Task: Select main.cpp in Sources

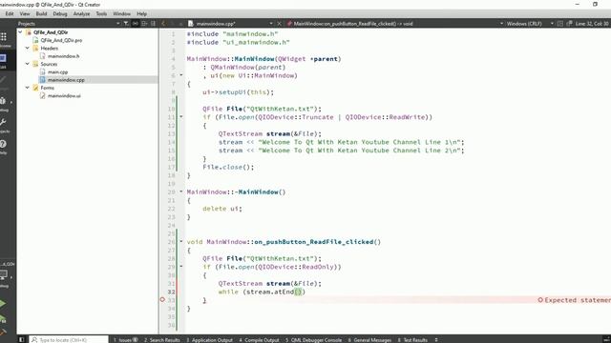Action: click(x=57, y=72)
